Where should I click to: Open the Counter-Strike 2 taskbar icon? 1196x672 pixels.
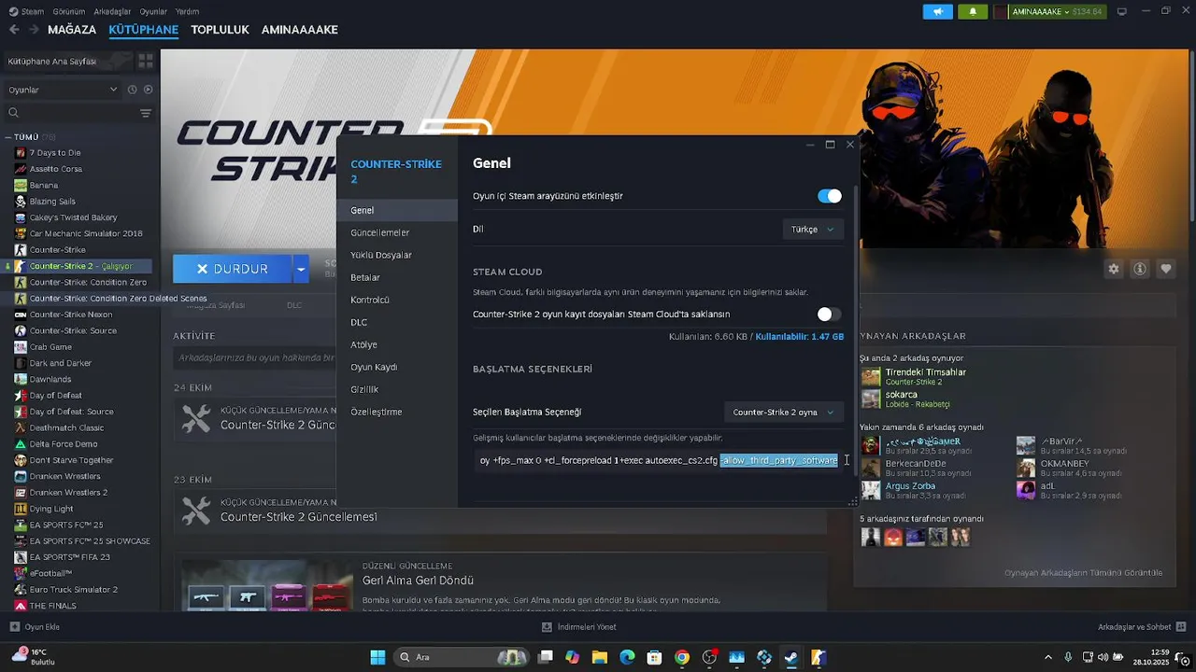coord(818,657)
